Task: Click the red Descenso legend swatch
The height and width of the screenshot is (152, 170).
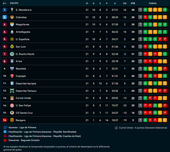Action: click(x=5, y=140)
